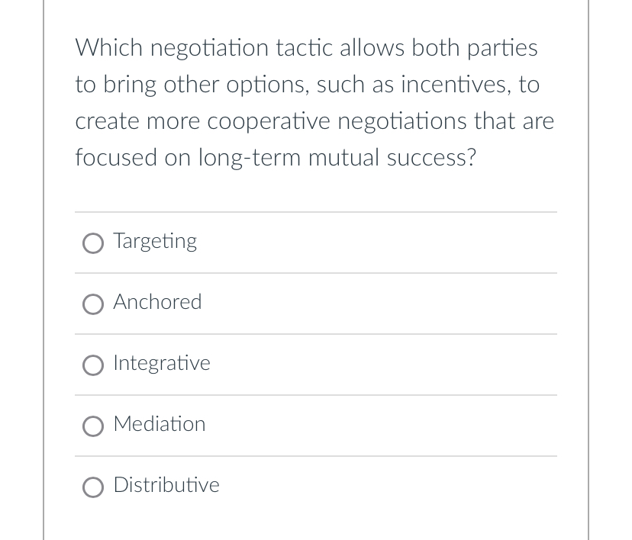The image size is (632, 540).
Task: Click the circle next to Targeting
Action: tap(92, 243)
